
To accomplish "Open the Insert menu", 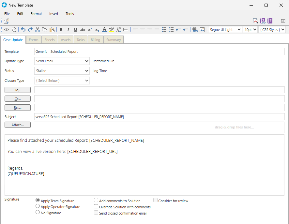I will pyautogui.click(x=53, y=14).
